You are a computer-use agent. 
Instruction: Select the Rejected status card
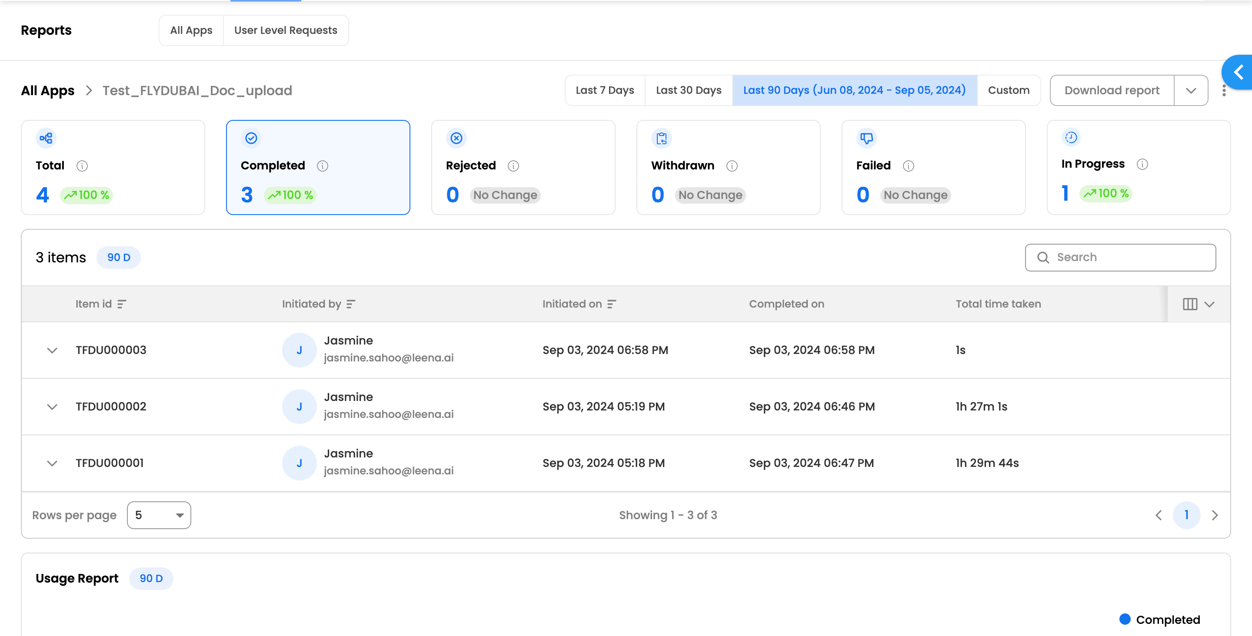pos(523,167)
